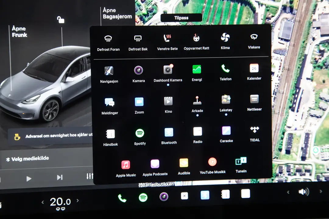Open Viskere wiper controls

254,37
